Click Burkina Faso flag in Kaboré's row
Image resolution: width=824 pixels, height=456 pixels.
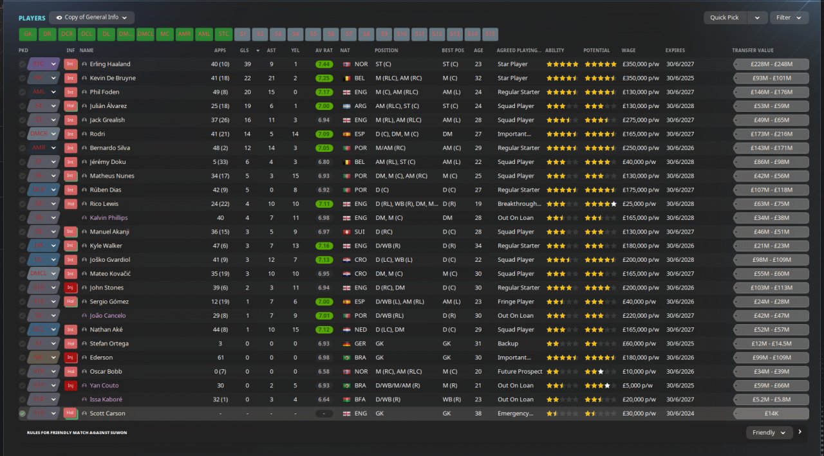pos(347,399)
